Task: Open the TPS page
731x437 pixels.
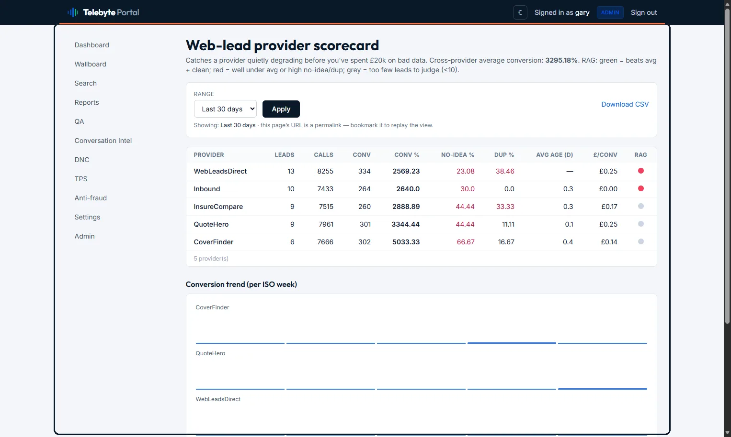Action: click(81, 179)
